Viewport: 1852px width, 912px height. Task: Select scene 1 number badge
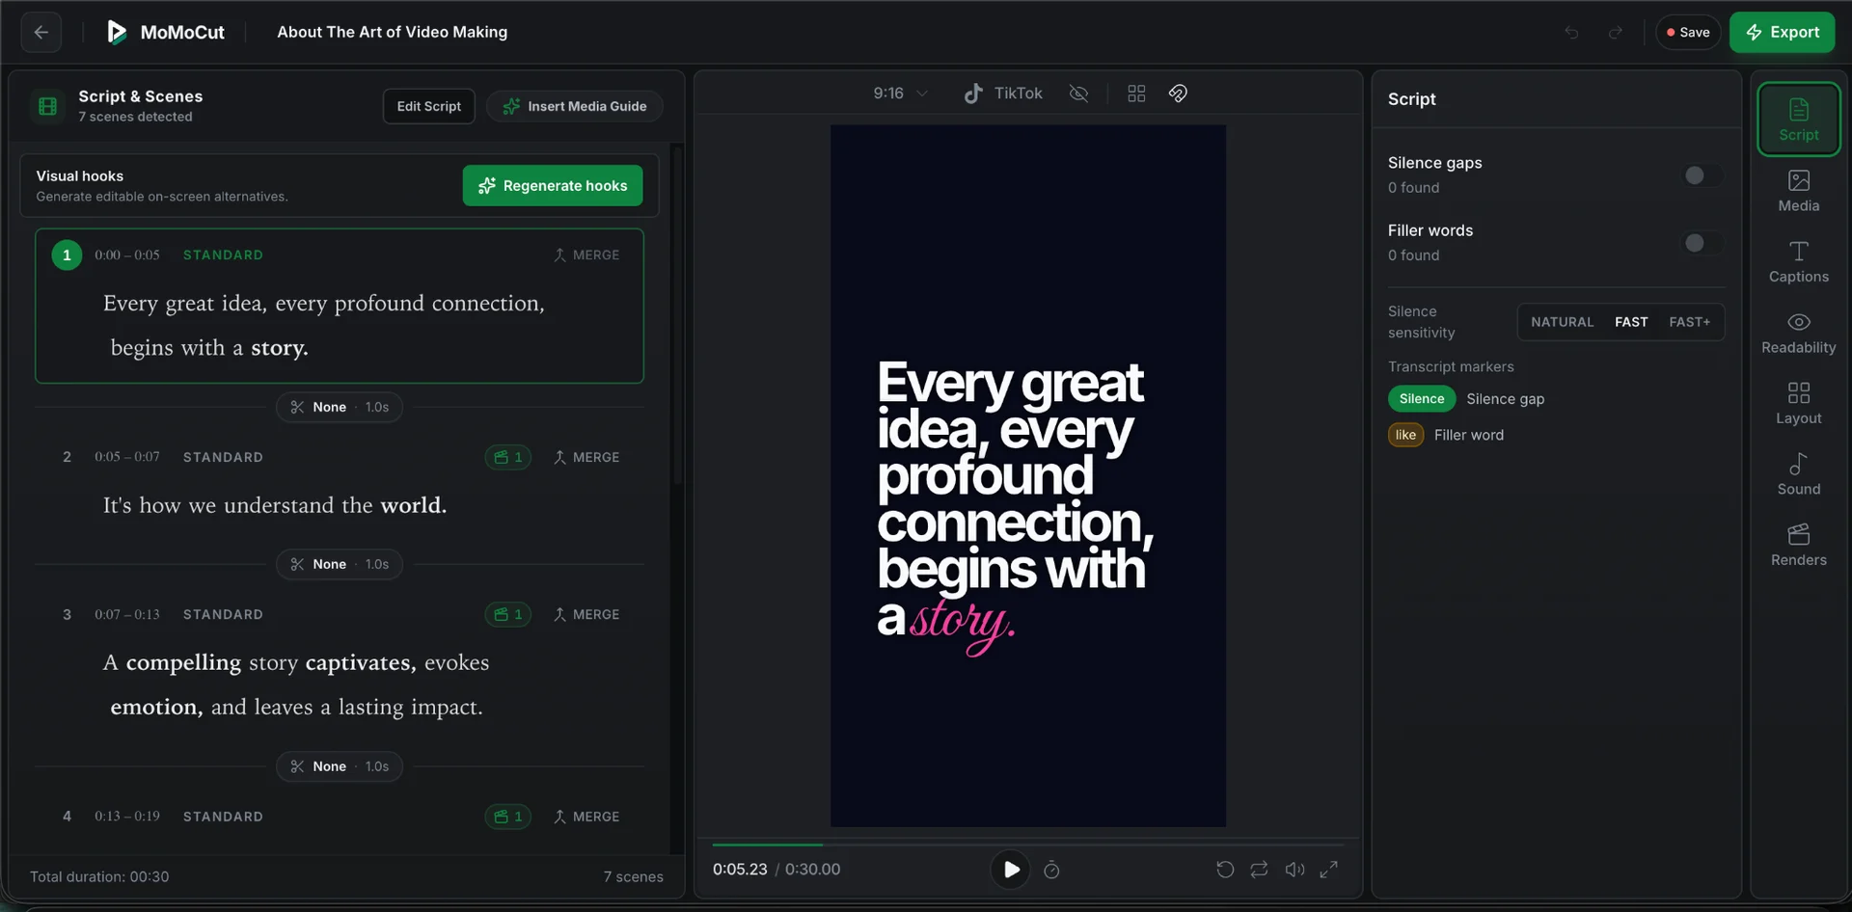click(x=67, y=255)
